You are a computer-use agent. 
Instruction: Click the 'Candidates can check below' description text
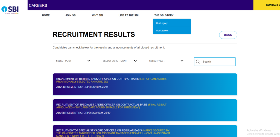109,48
